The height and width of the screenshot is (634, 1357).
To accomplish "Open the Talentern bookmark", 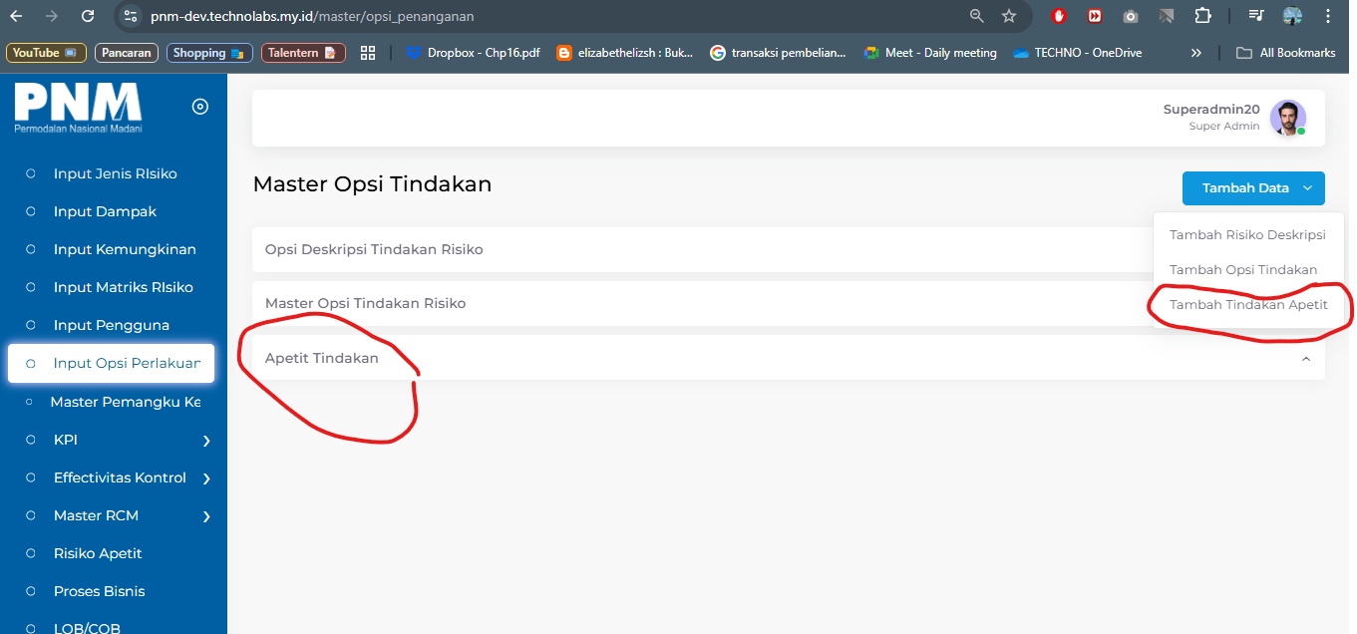I will (303, 53).
